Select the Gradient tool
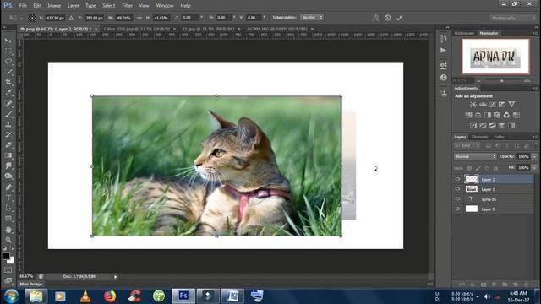This screenshot has height=304, width=541. coord(8,155)
